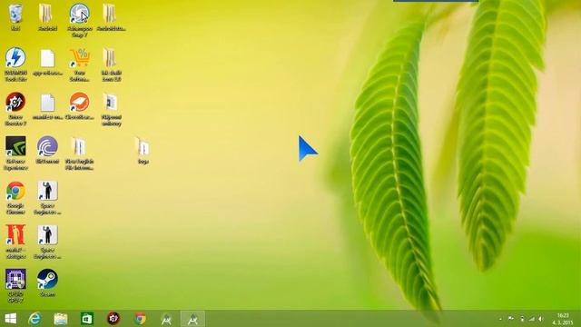Launch the red Mafia II game shortcut
The image size is (581, 327).
click(15, 235)
